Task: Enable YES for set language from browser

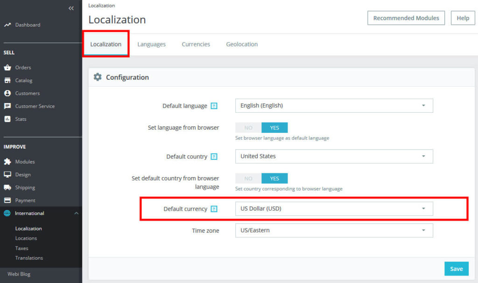Action: [x=274, y=128]
